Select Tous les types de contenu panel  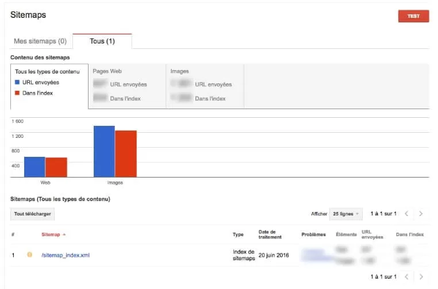point(49,86)
